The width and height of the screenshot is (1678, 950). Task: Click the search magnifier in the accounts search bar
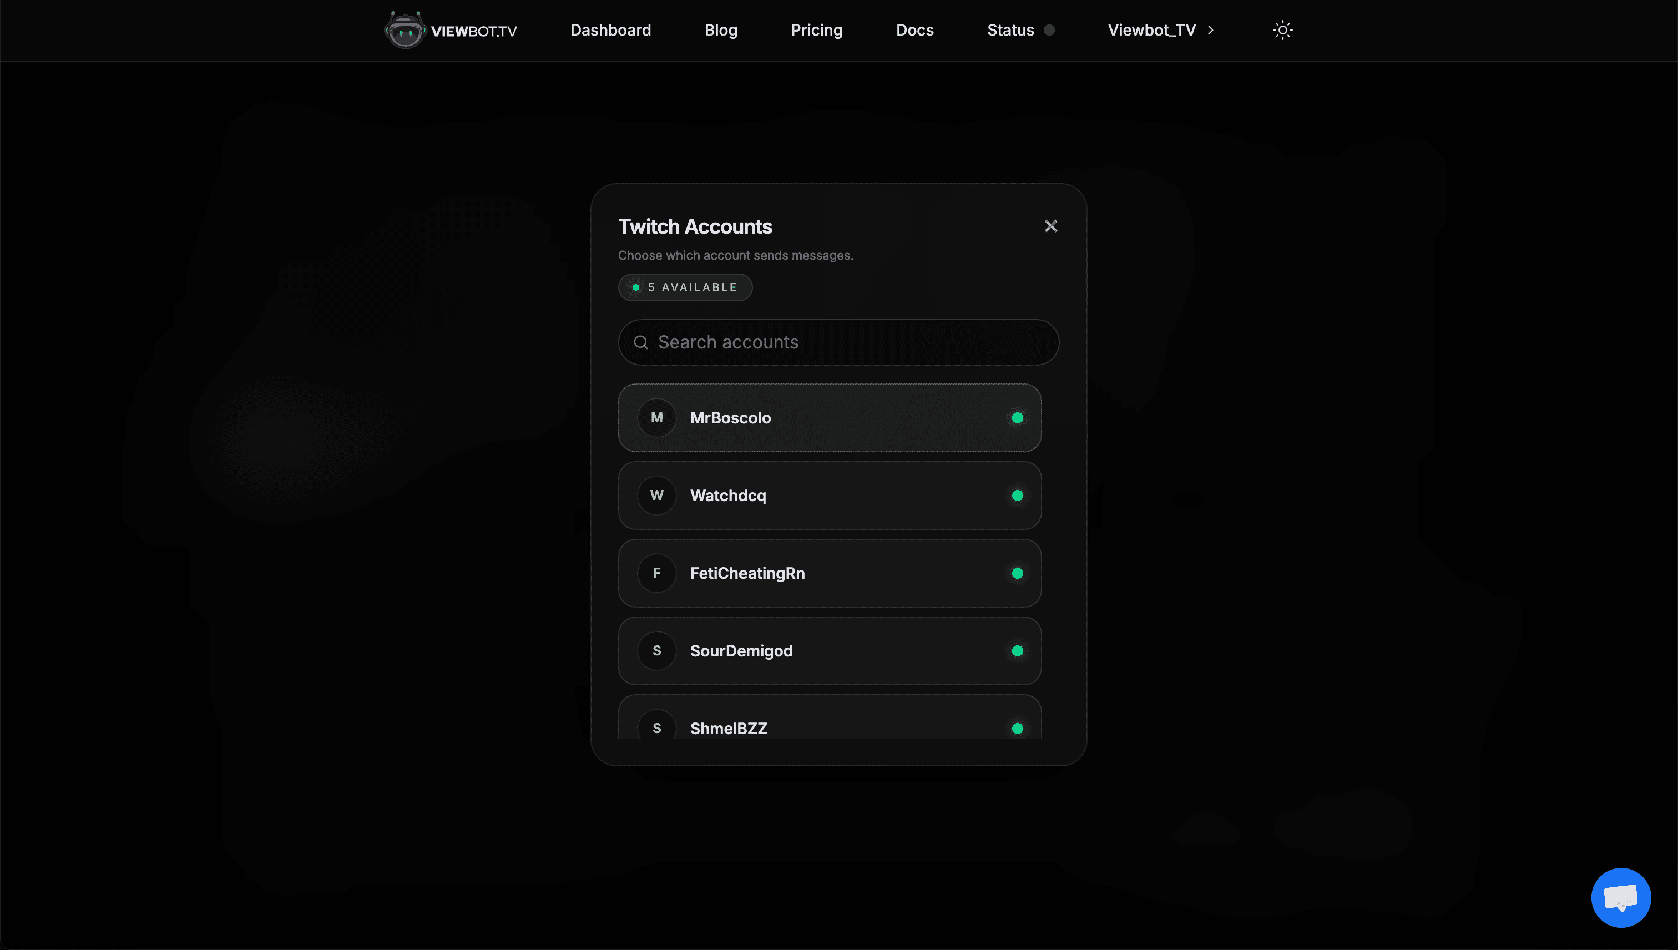pos(641,342)
